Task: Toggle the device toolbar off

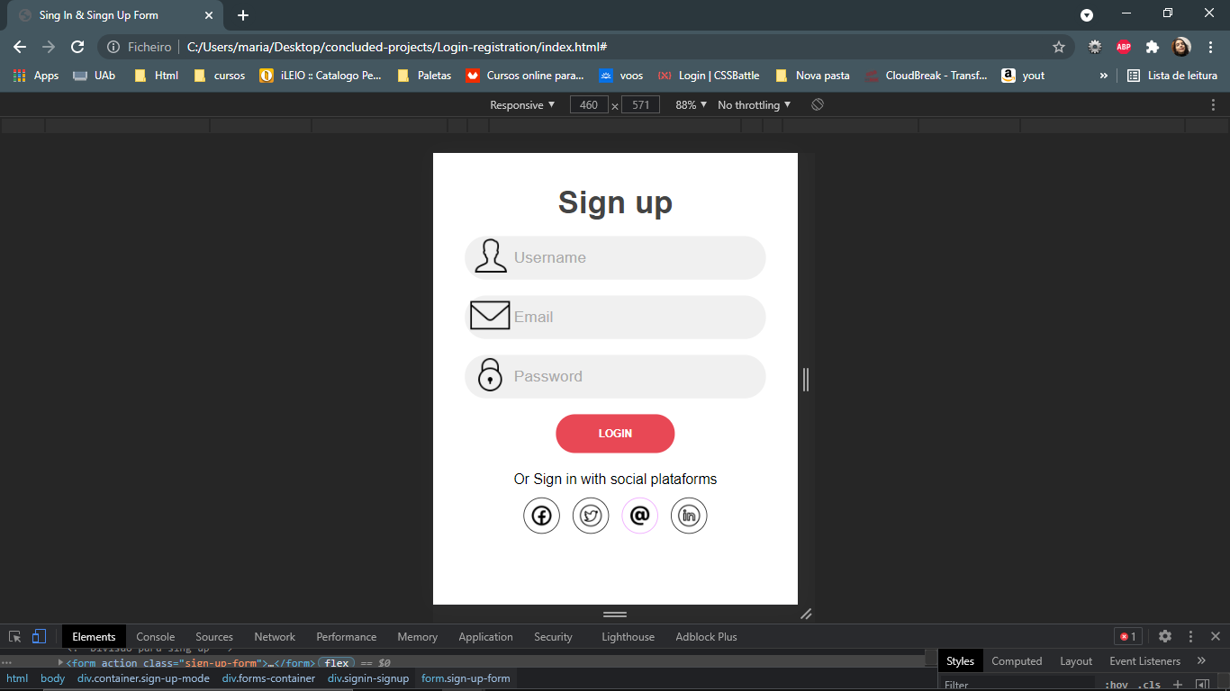Action: 37,636
